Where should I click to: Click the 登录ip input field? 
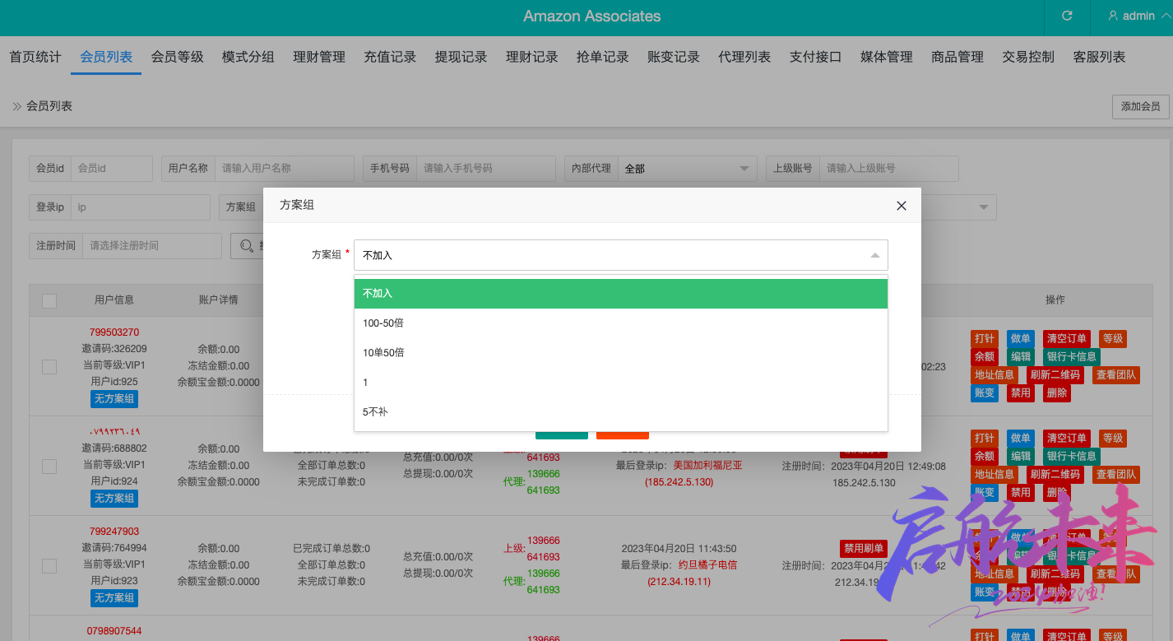pos(140,207)
